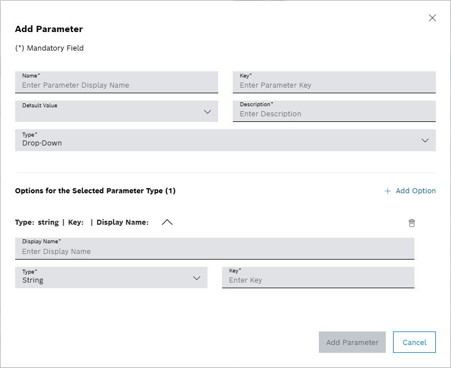Click the option's Enter Key field
The width and height of the screenshot is (451, 368).
pyautogui.click(x=318, y=280)
